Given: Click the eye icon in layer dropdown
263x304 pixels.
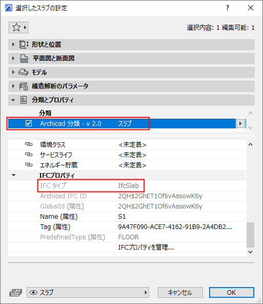Looking at the screenshot, I should coord(33,293).
